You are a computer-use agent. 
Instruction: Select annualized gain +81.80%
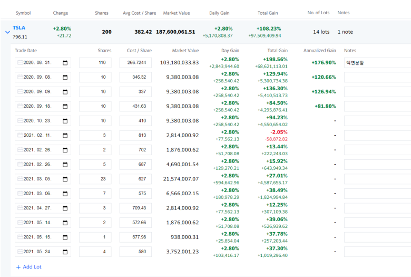(325, 107)
